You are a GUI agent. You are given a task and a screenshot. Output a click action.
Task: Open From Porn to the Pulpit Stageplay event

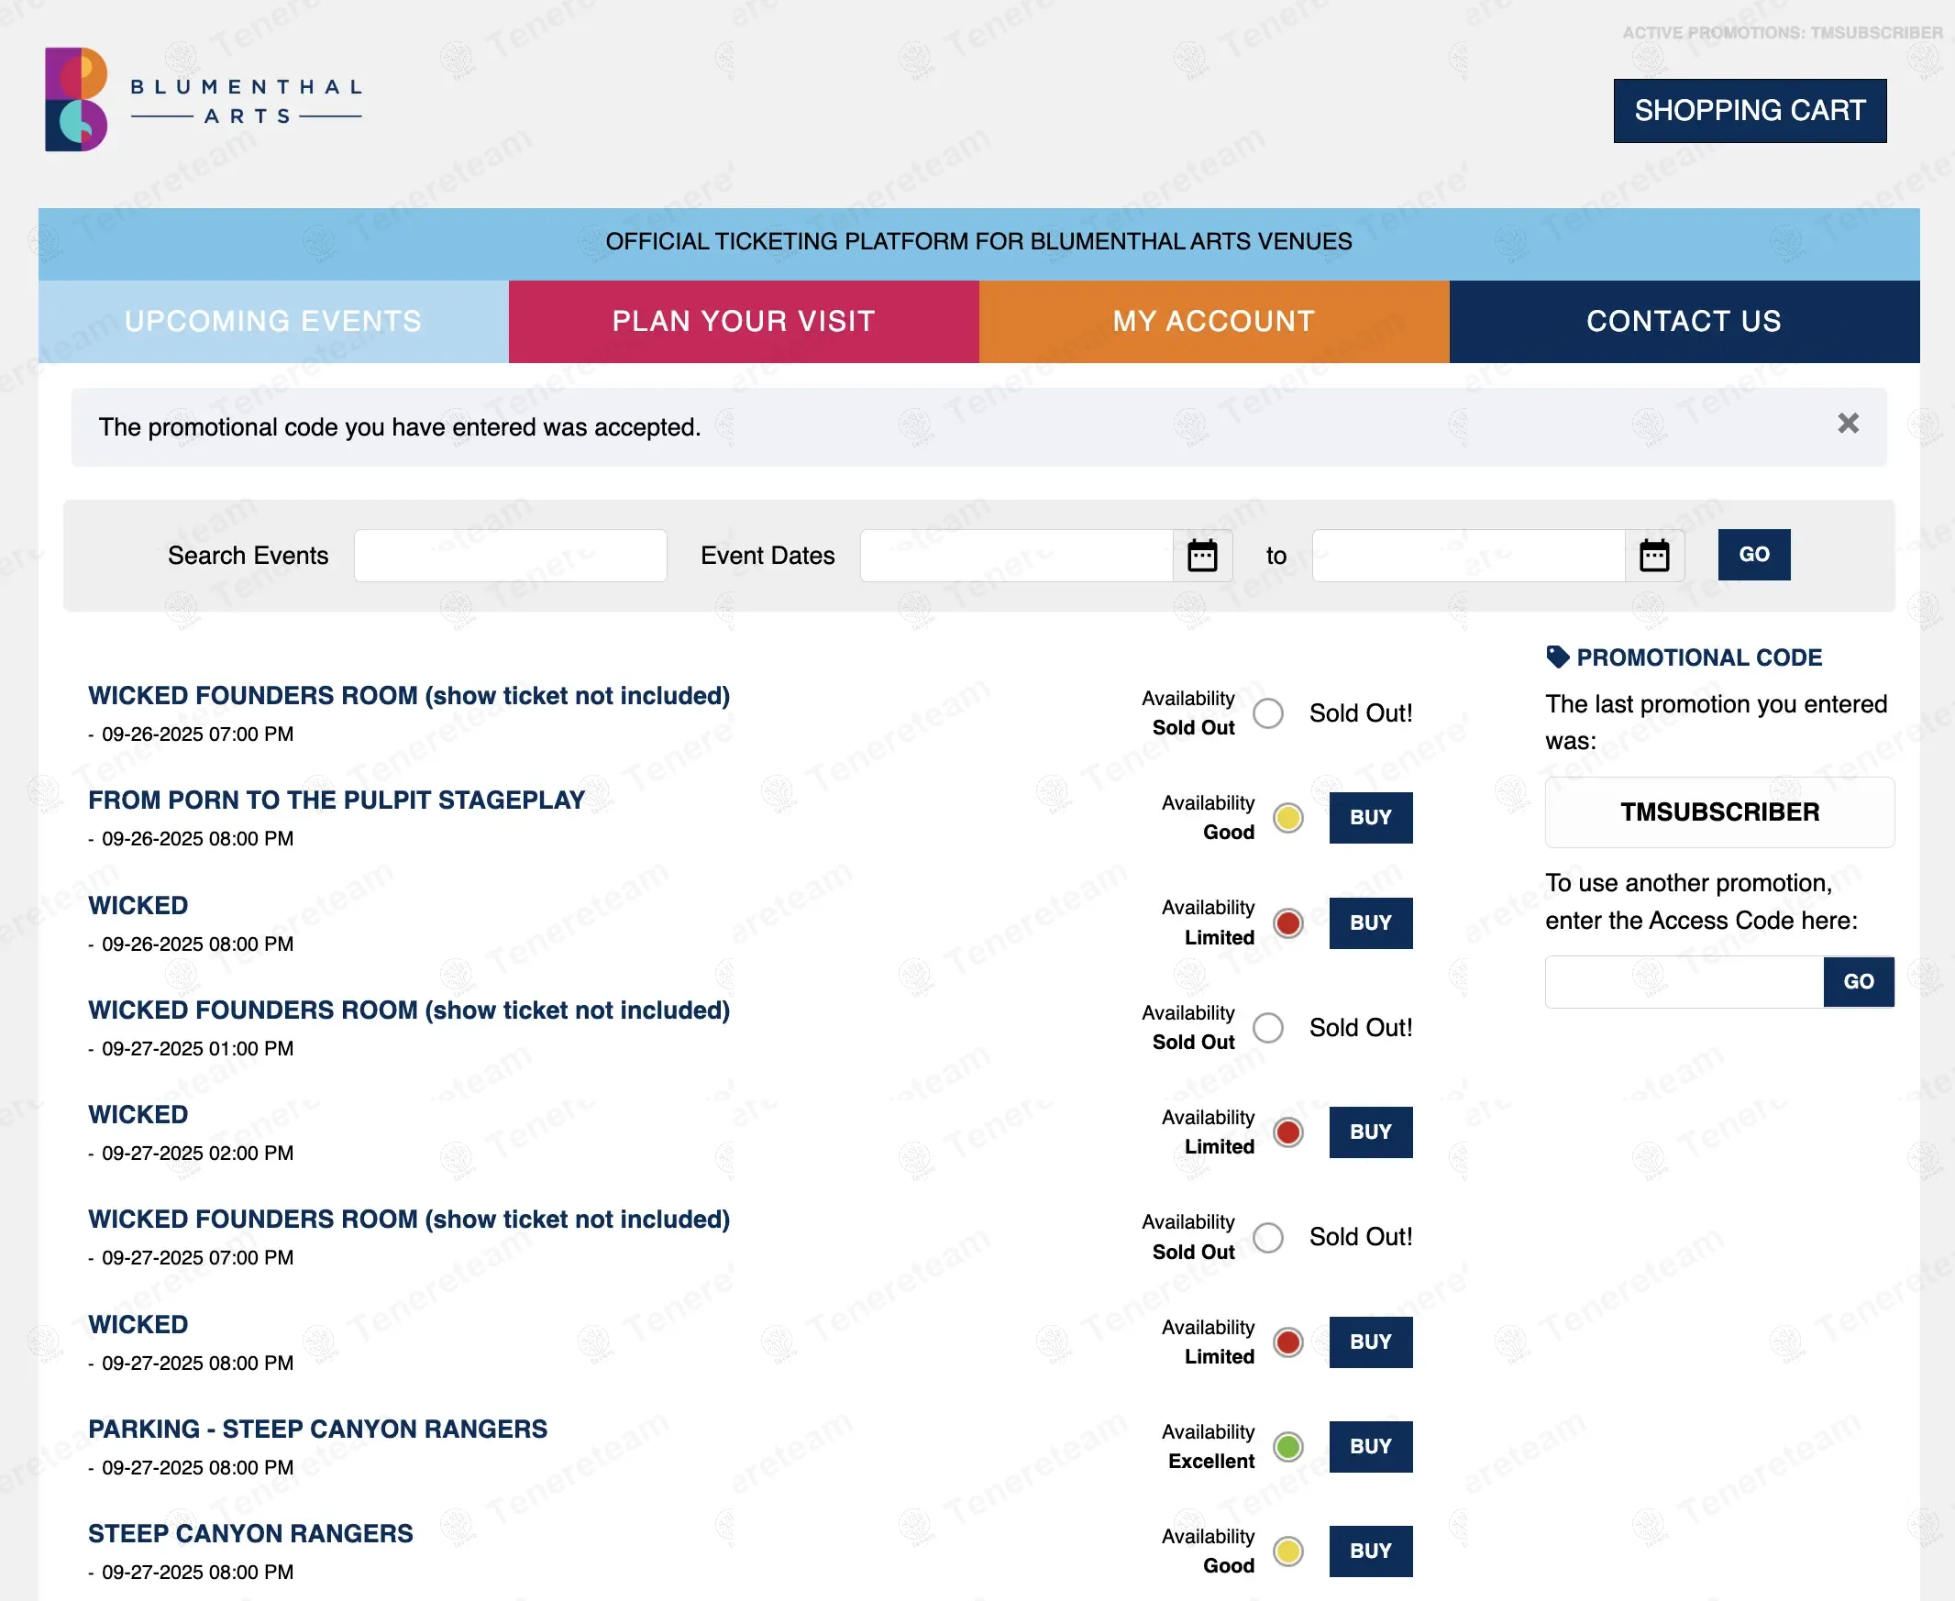pos(337,800)
